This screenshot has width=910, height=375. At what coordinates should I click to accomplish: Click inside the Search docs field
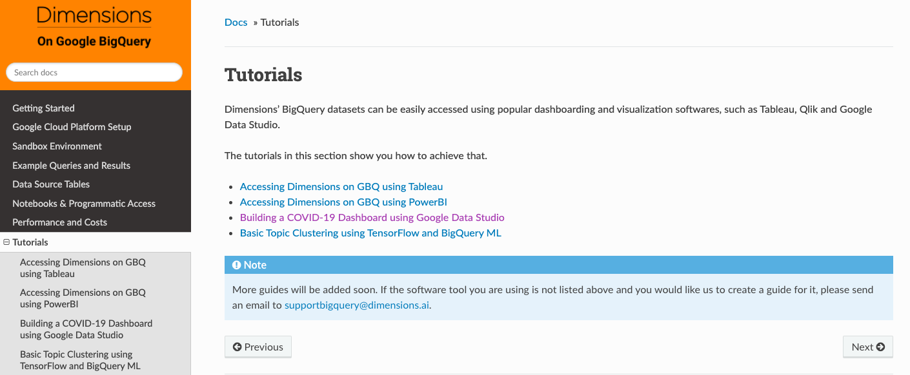coord(94,72)
